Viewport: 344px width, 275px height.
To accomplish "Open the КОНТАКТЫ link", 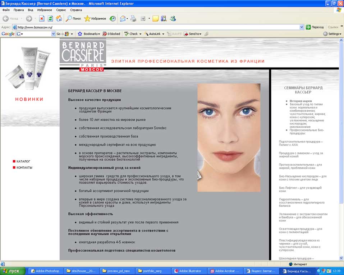I will point(24,168).
